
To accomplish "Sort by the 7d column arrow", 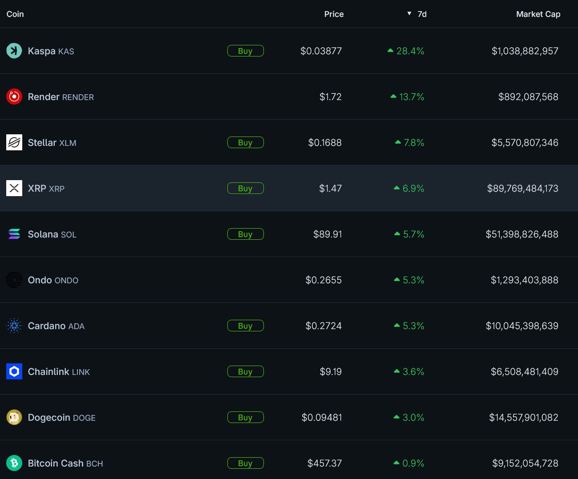I will [x=409, y=14].
